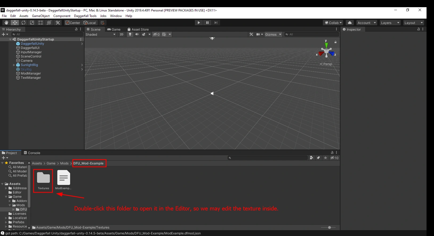Open the Gizmos dropdown arrow

(x=280, y=34)
